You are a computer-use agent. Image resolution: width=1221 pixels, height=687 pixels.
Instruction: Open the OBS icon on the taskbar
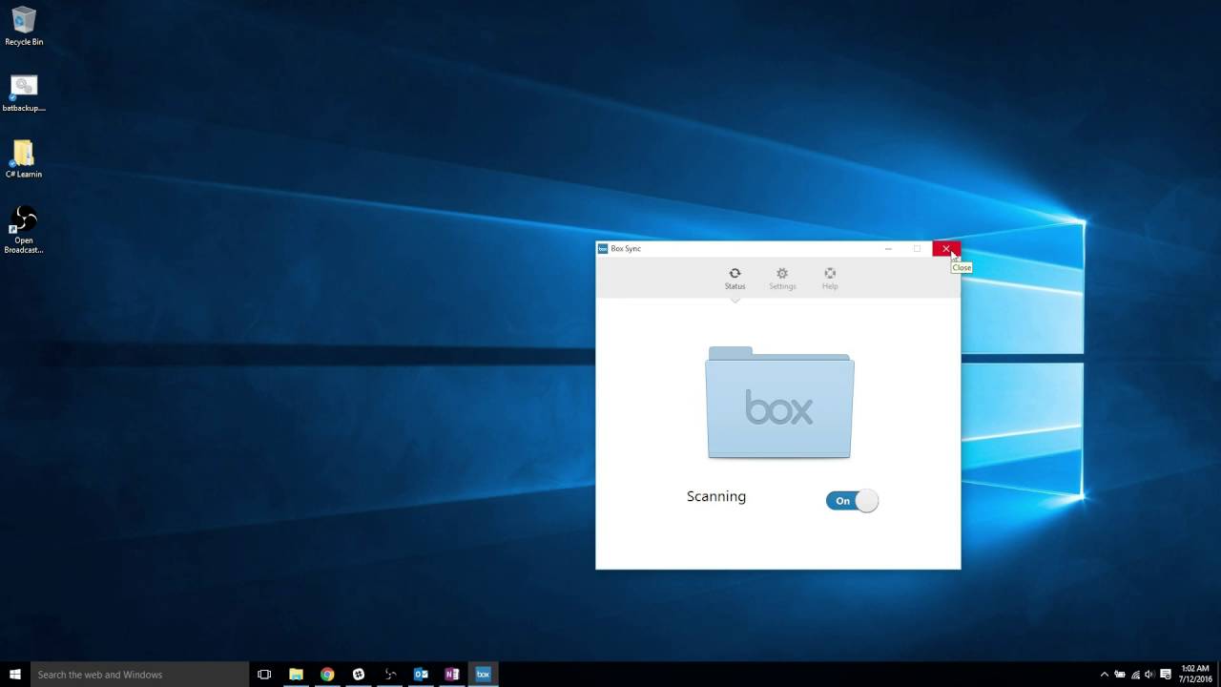coord(390,675)
